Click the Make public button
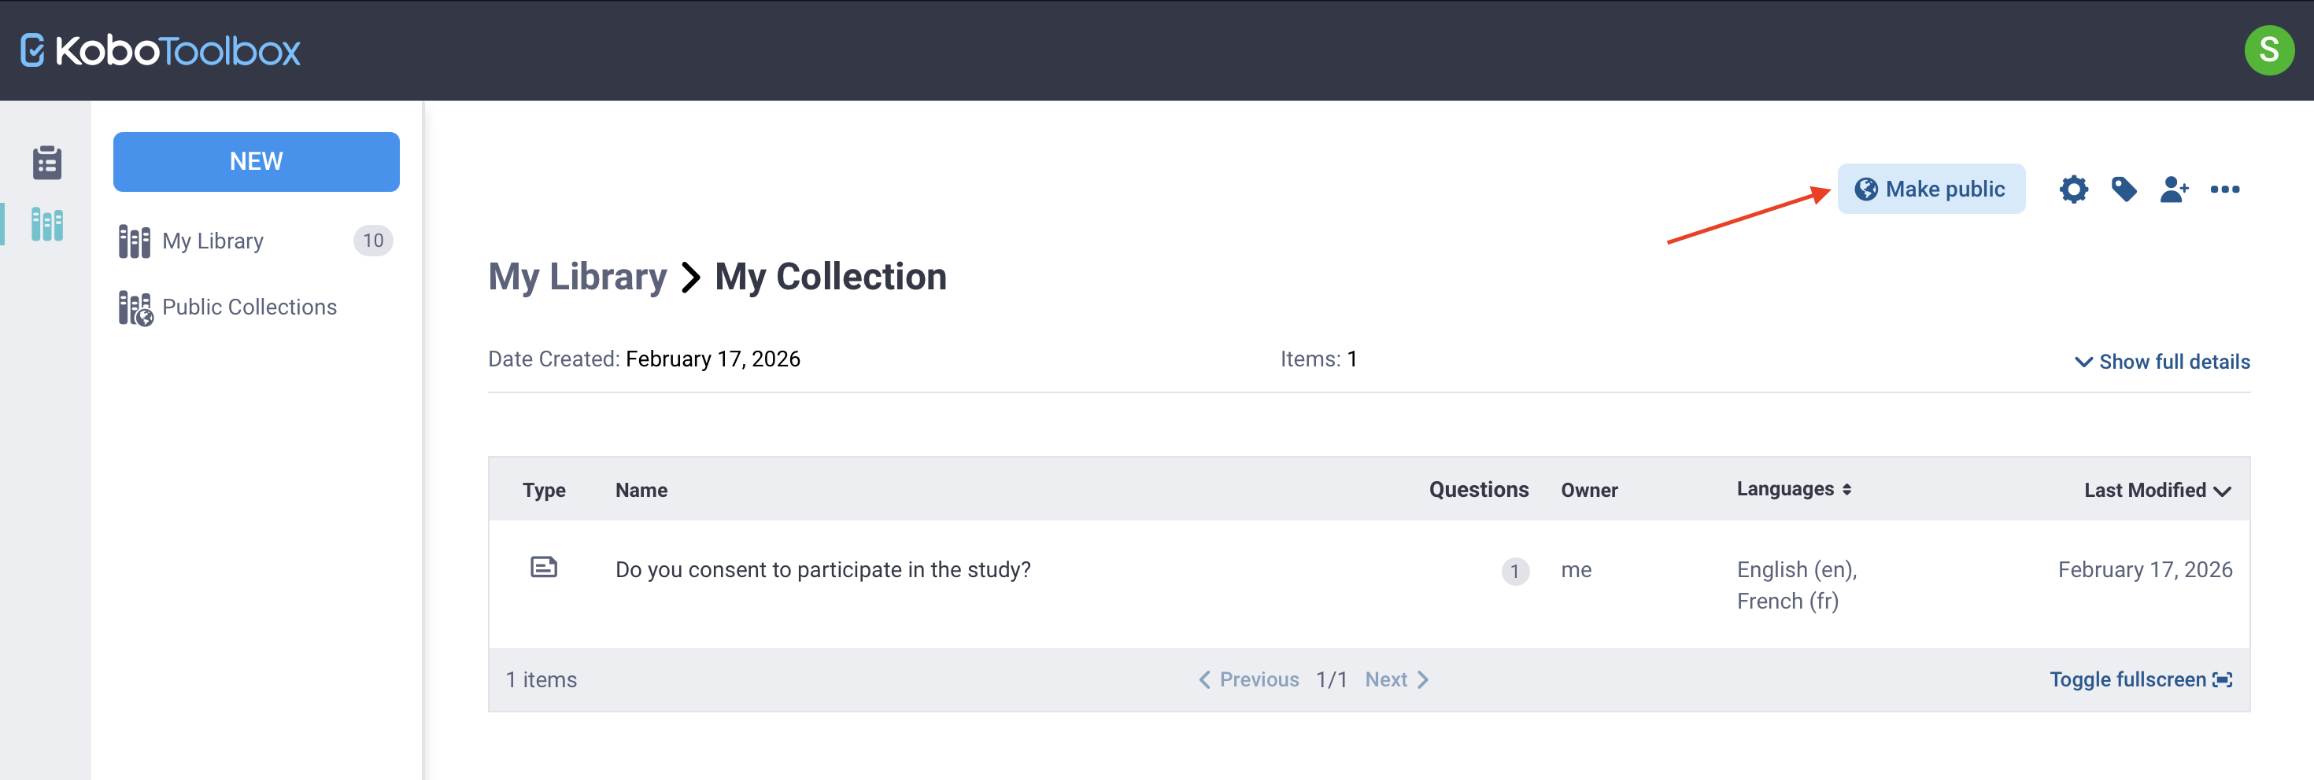 pyautogui.click(x=1931, y=189)
